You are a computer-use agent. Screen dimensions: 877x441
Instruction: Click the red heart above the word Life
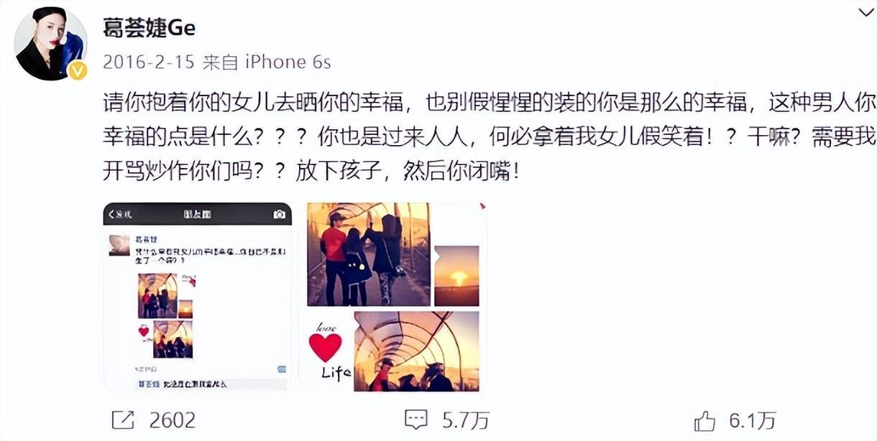325,348
